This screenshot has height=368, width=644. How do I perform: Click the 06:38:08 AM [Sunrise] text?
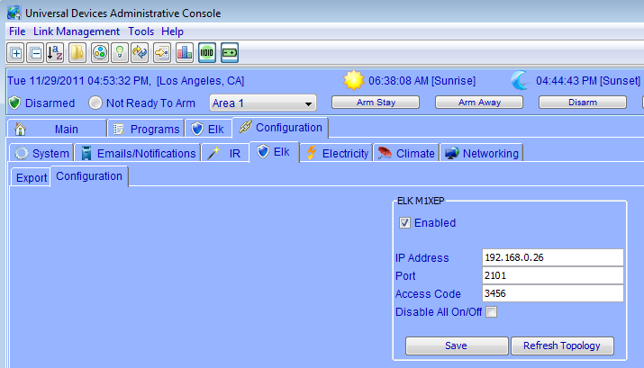point(422,81)
